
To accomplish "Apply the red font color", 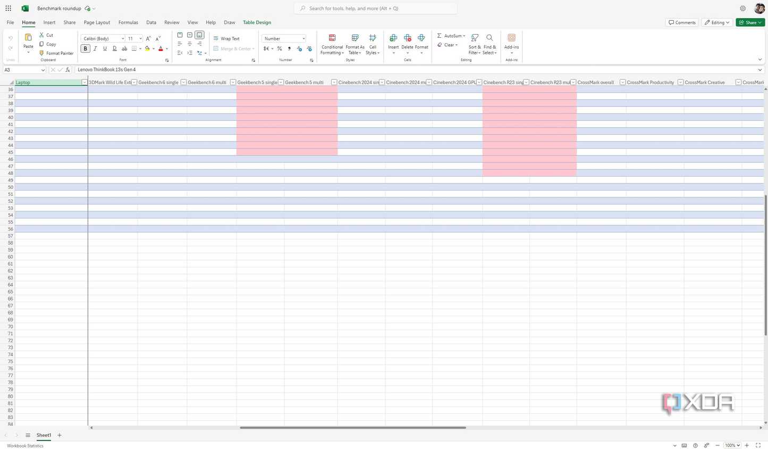I will (161, 48).
